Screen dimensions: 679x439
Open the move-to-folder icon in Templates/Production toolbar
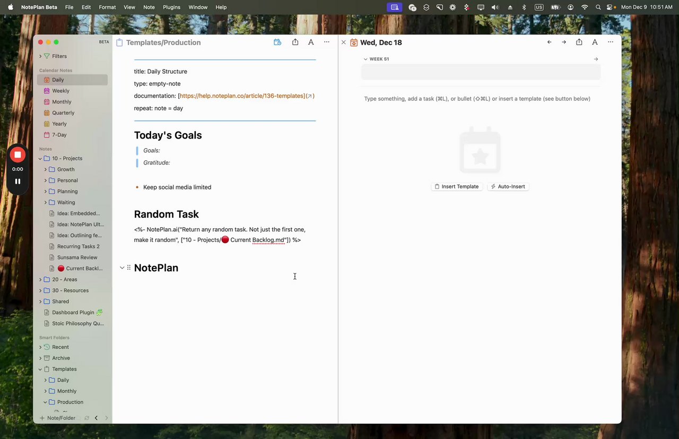tap(277, 42)
